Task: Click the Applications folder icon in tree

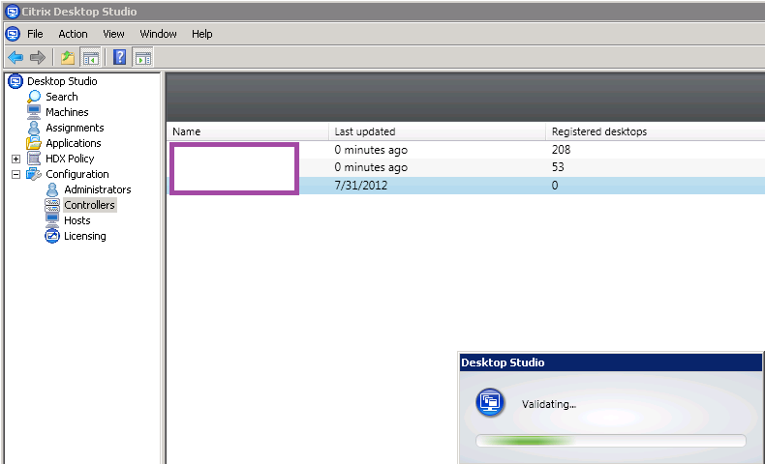Action: coord(34,143)
